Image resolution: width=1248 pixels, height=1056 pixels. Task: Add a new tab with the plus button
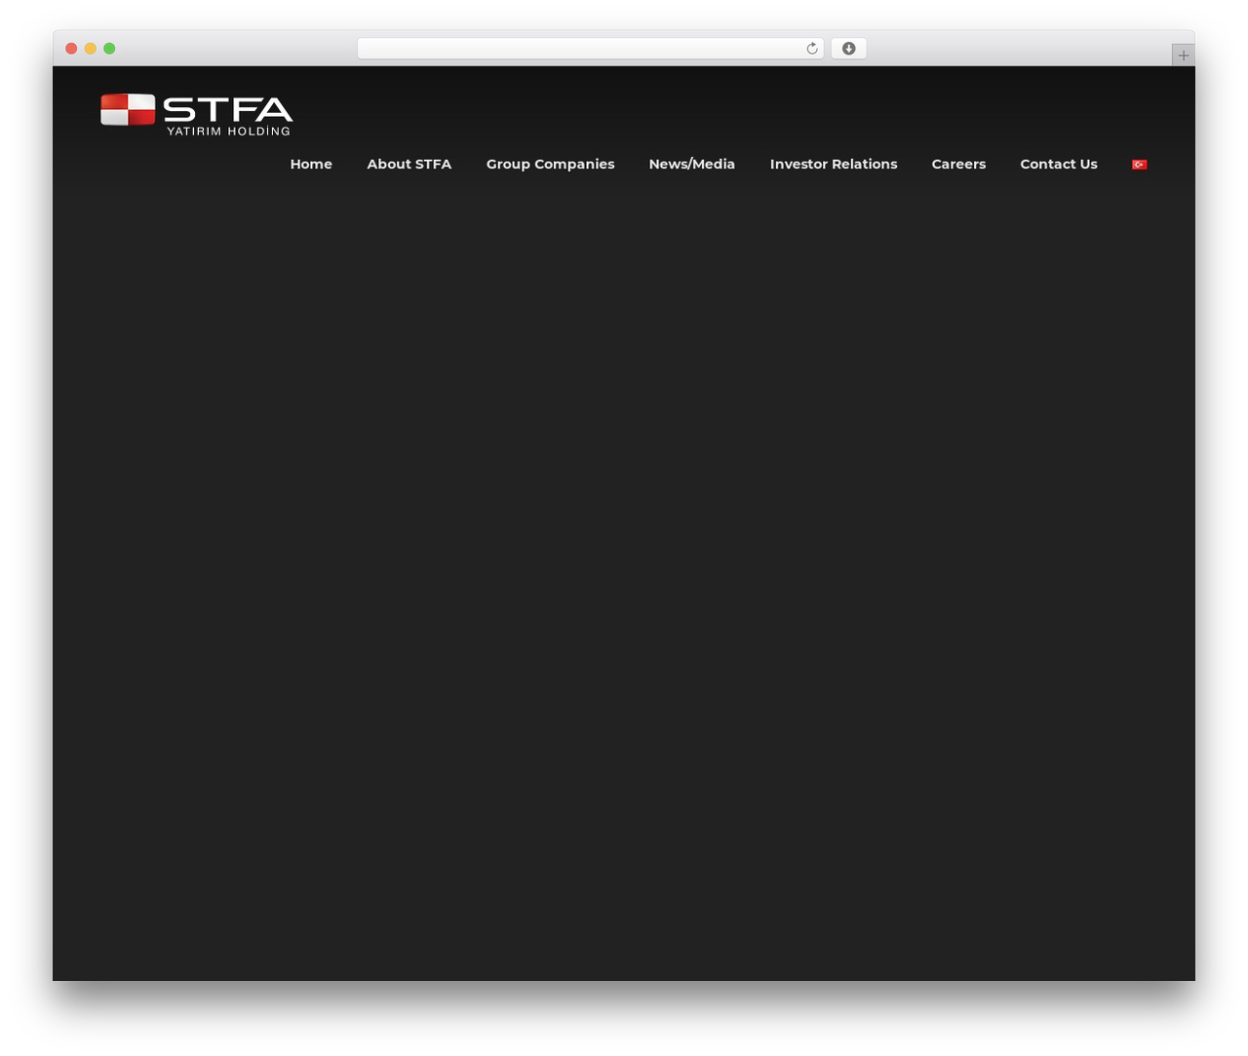1183,56
